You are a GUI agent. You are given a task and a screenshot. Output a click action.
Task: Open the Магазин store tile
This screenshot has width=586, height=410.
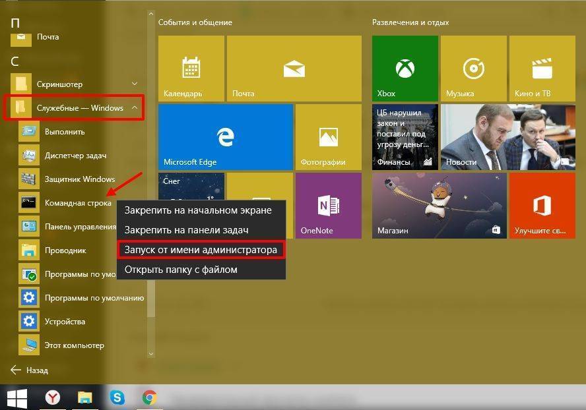438,206
